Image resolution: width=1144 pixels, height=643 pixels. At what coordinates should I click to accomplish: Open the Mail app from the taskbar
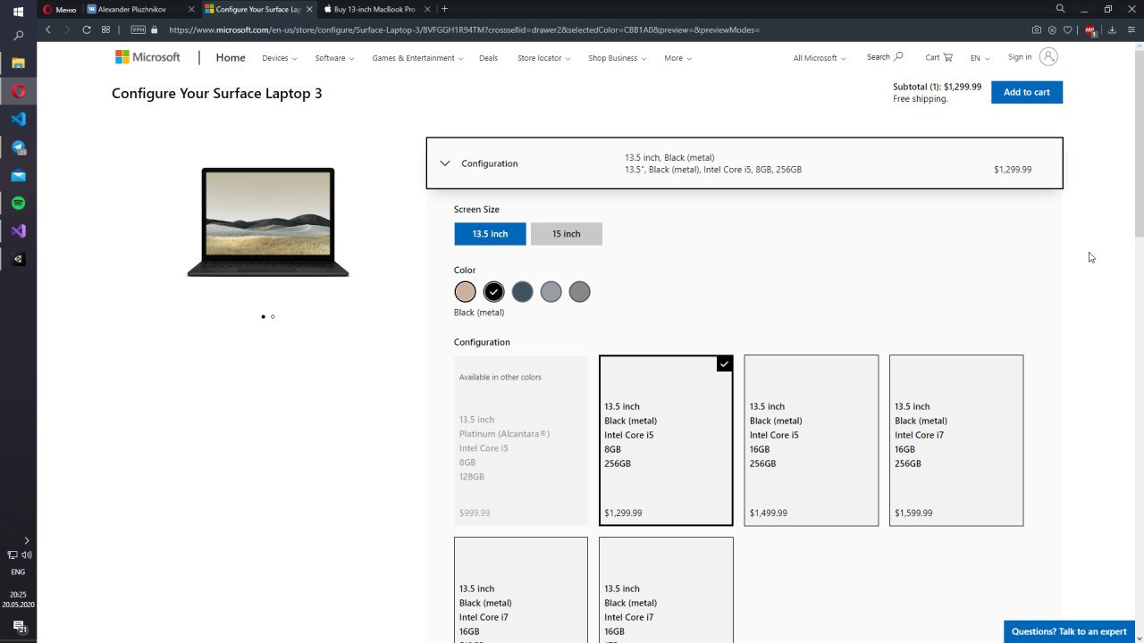[18, 175]
